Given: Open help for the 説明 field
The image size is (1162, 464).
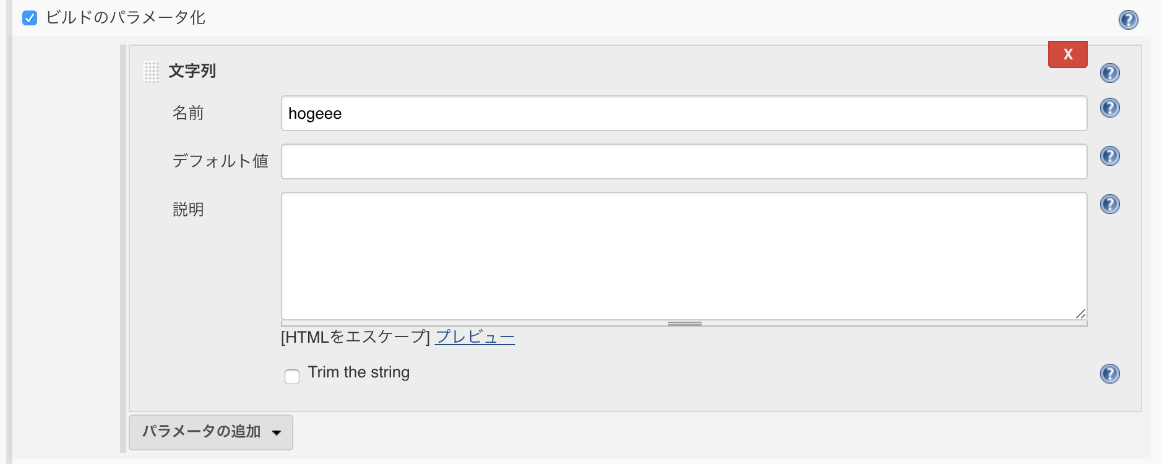Looking at the screenshot, I should point(1110,204).
